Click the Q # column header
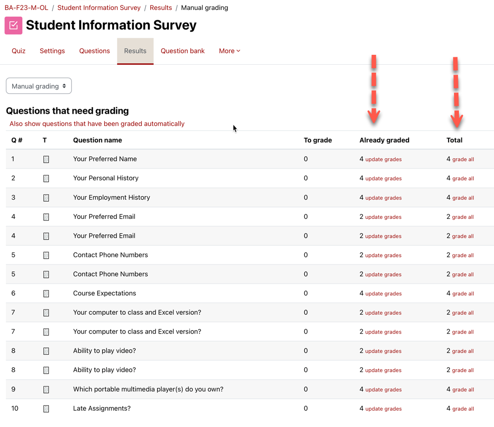 click(17, 140)
